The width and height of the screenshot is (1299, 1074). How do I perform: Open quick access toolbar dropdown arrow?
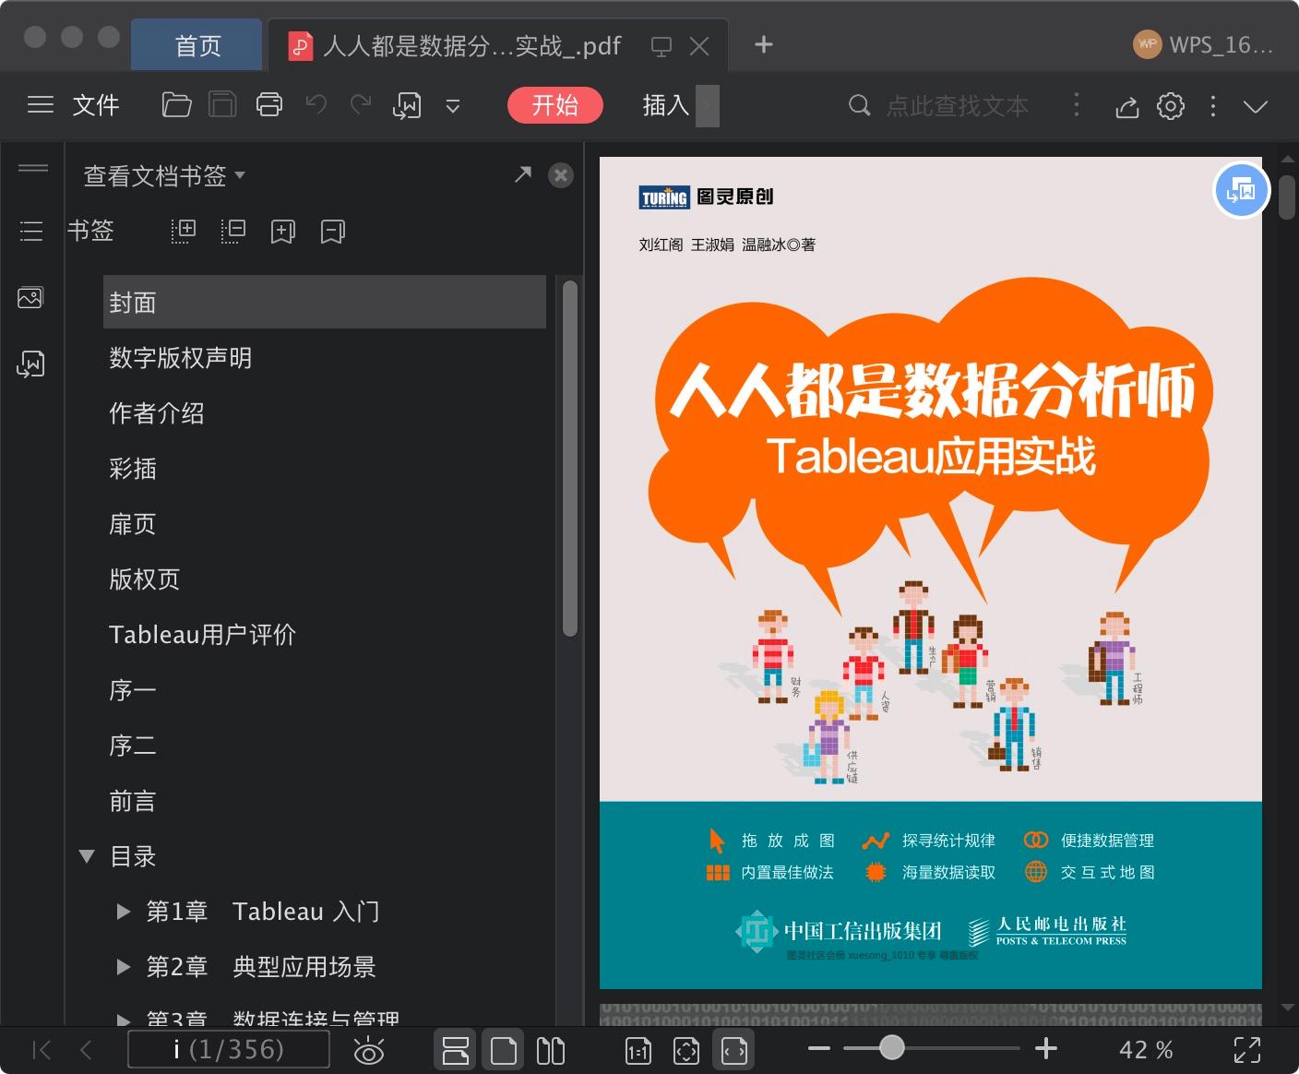point(453,106)
